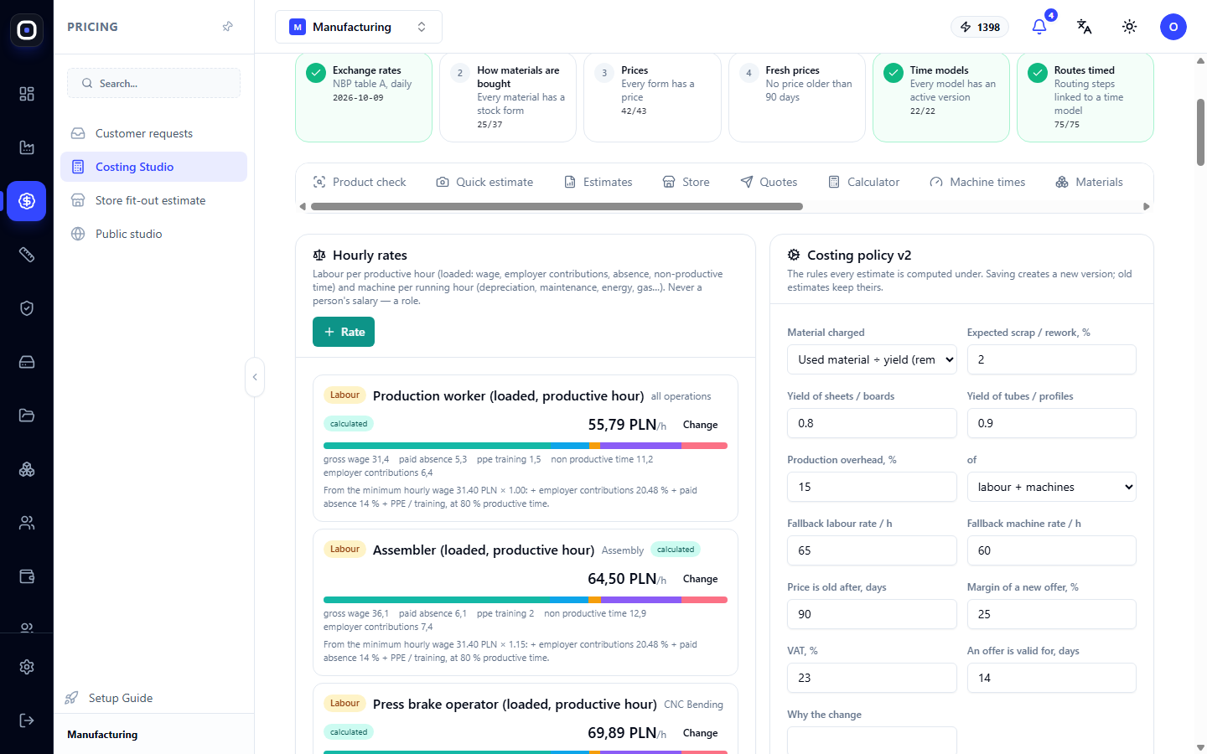The image size is (1207, 754).
Task: Click Change for Production worker rate
Action: pos(700,425)
